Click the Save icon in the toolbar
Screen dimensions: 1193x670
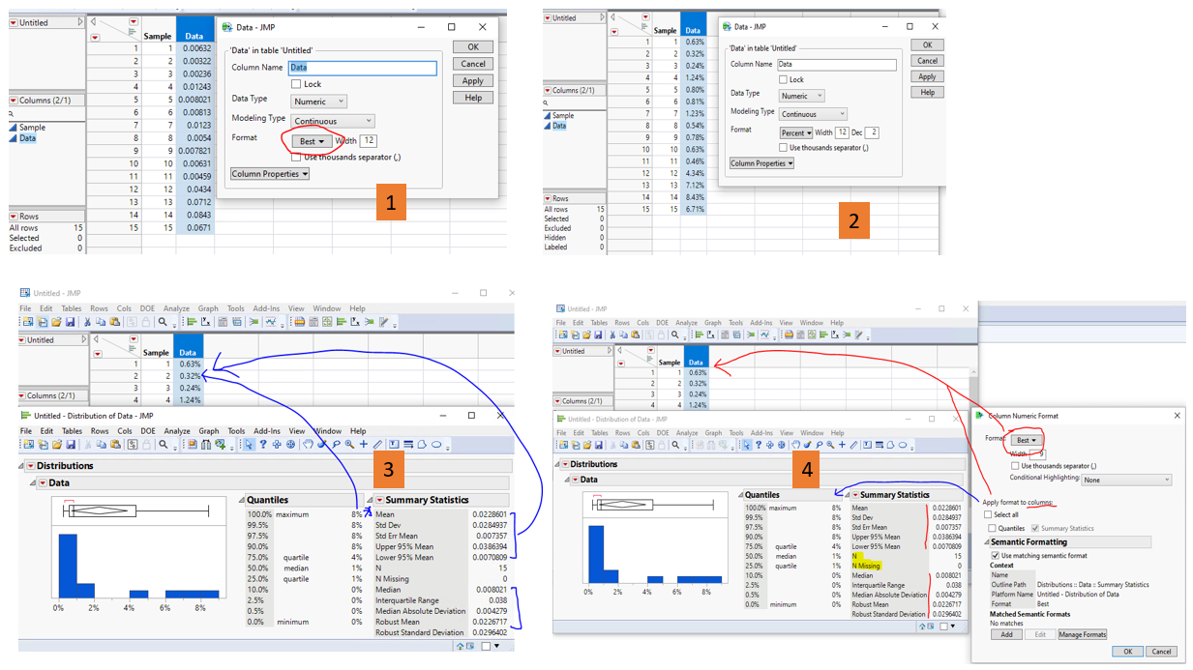coord(70,444)
